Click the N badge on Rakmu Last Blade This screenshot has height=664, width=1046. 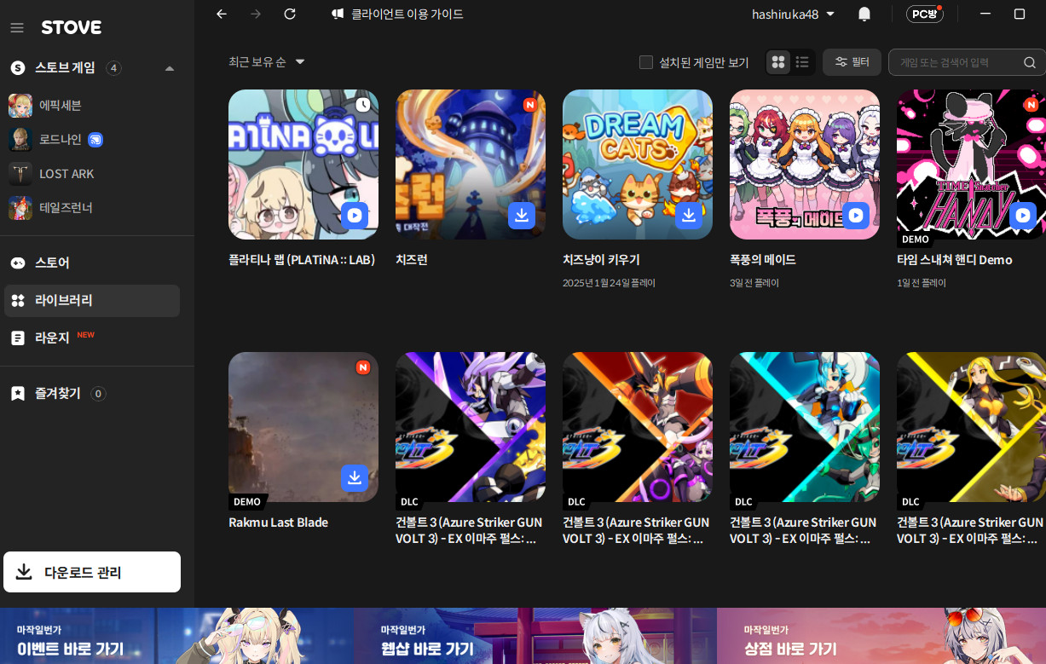pos(363,367)
